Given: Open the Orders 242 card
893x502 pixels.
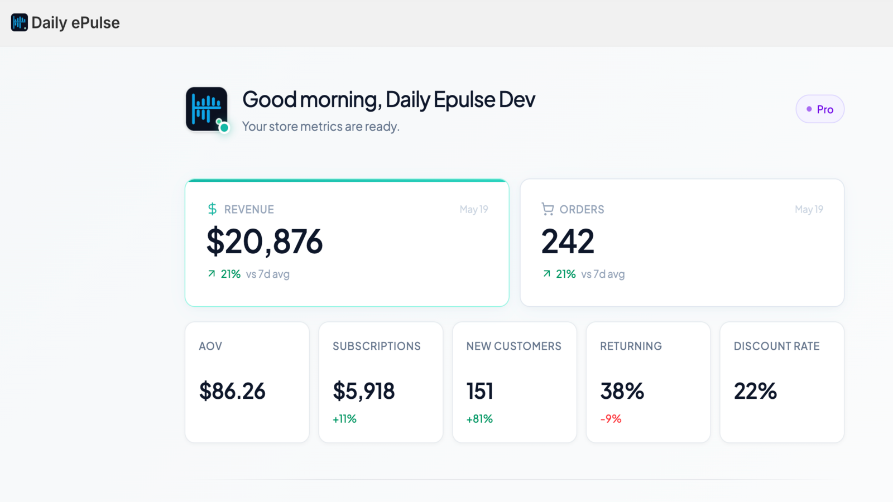Looking at the screenshot, I should click(x=682, y=243).
